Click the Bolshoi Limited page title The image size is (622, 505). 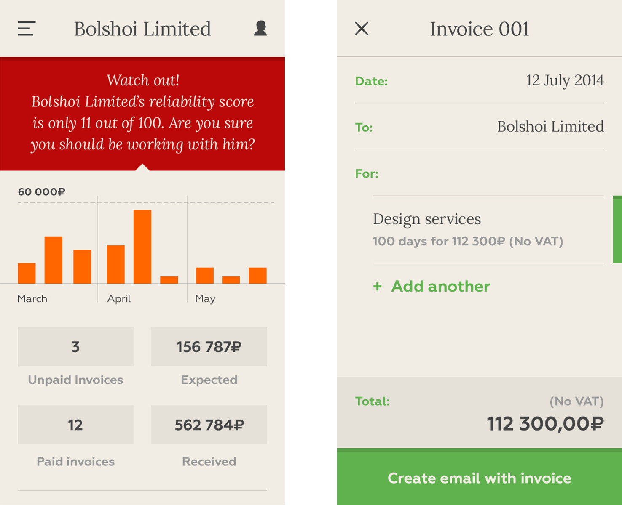[x=142, y=29]
